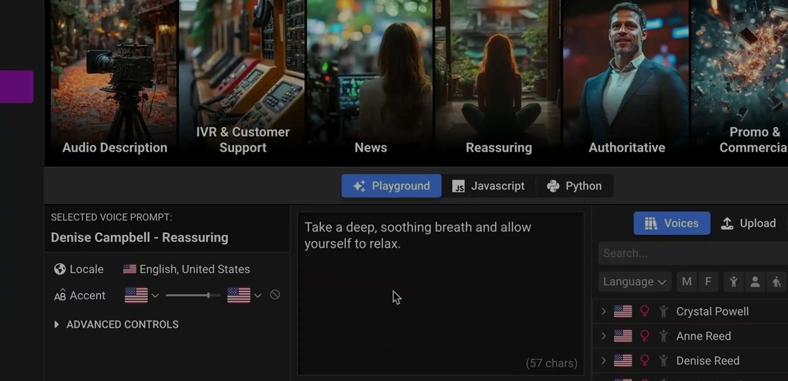Select the Crystal Powell voice
This screenshot has height=381, width=788.
point(712,311)
